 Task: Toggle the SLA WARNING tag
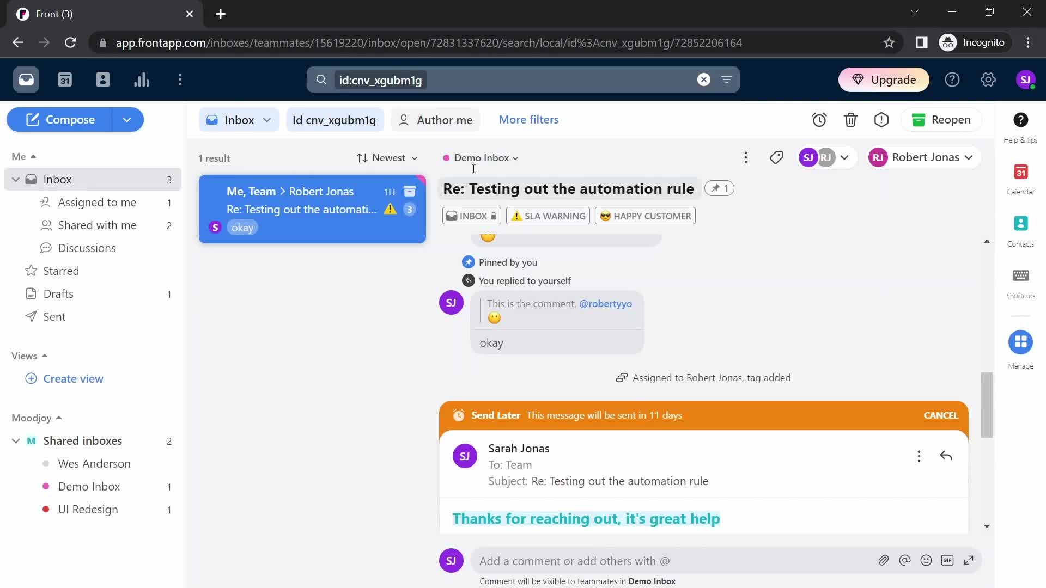(548, 216)
